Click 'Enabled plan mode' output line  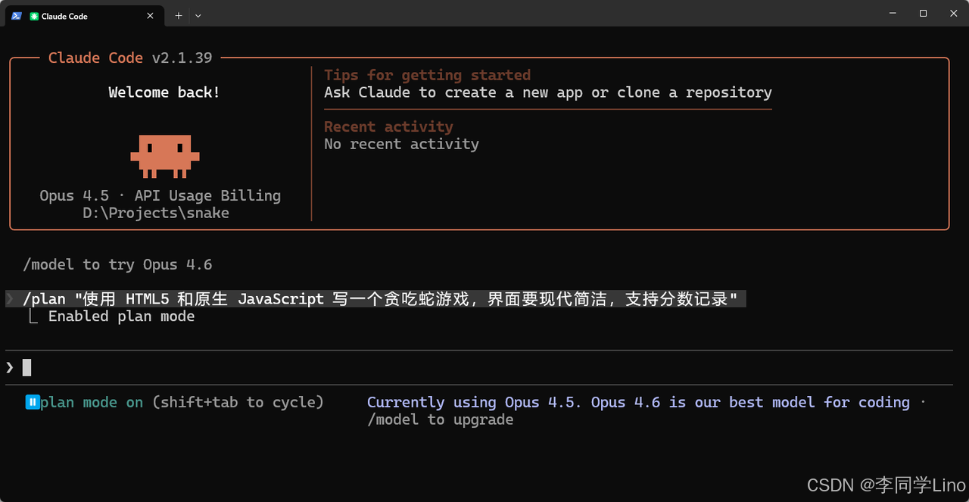(121, 316)
